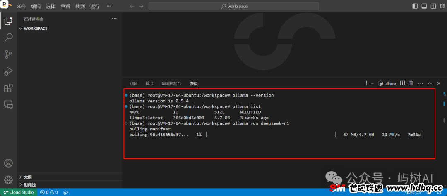
Task: Click the 'llama3:latest' model name
Action: [x=146, y=118]
